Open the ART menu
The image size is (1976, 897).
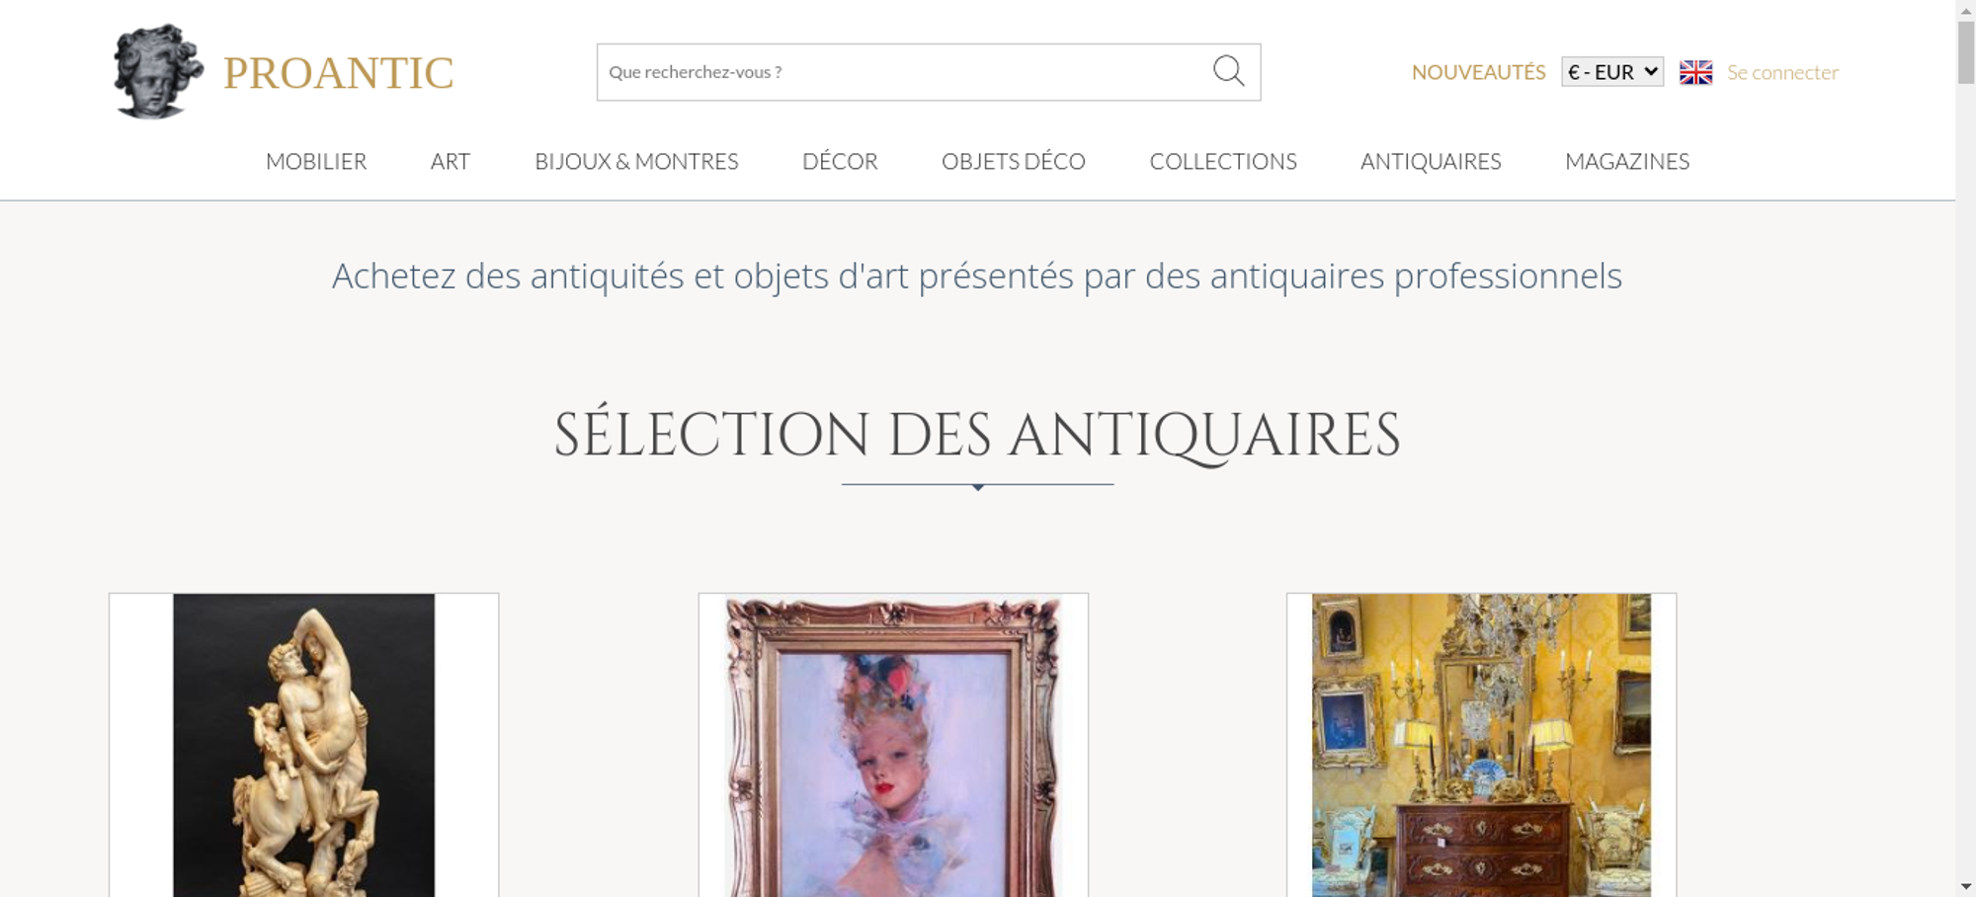pos(451,161)
